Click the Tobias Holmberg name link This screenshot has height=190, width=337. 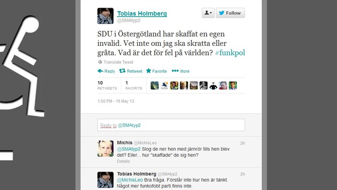click(x=142, y=13)
